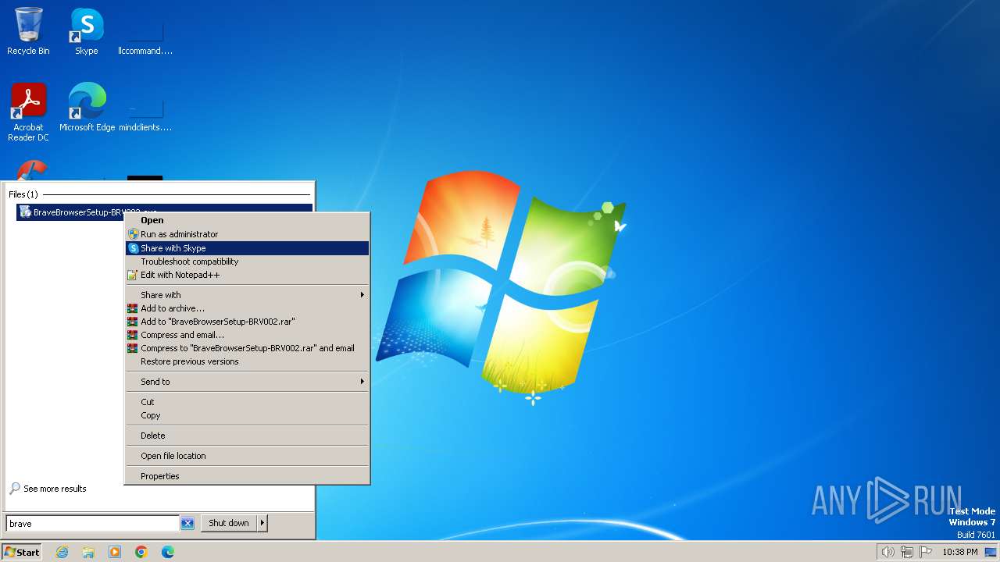Launch Chrome from the taskbar
Image resolution: width=1000 pixels, height=562 pixels.
tap(141, 552)
